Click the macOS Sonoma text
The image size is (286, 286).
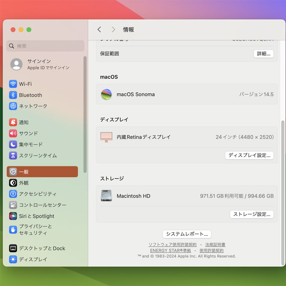click(136, 94)
